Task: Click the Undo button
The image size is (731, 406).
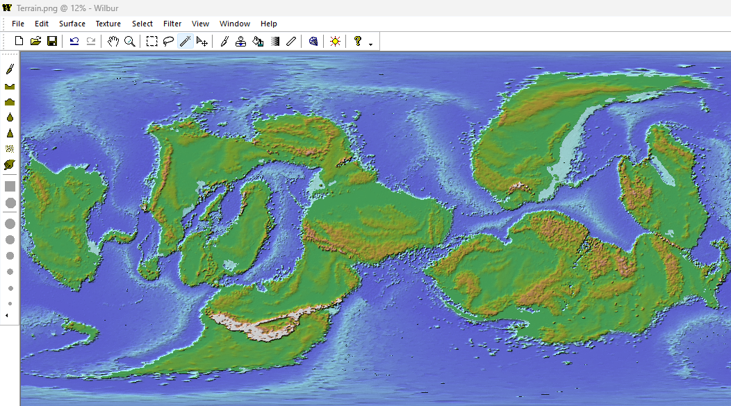Action: point(74,42)
